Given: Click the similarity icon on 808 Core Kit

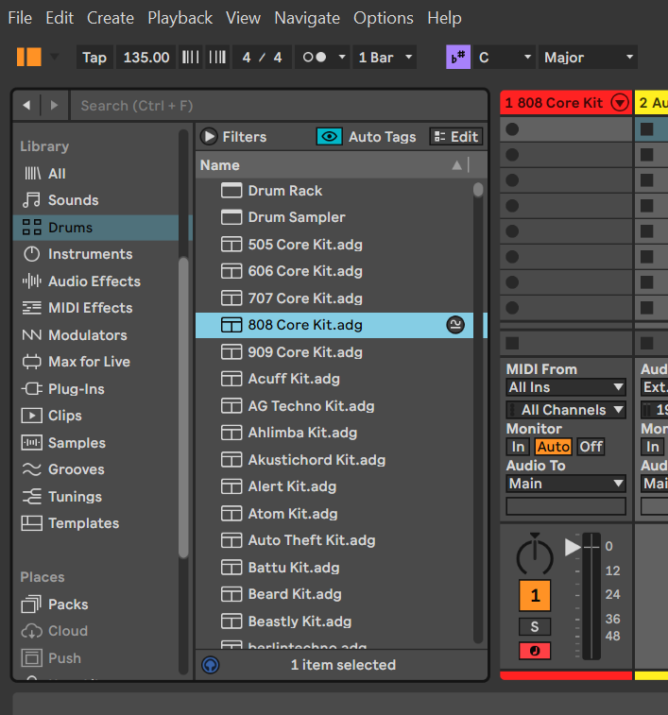Looking at the screenshot, I should (455, 325).
